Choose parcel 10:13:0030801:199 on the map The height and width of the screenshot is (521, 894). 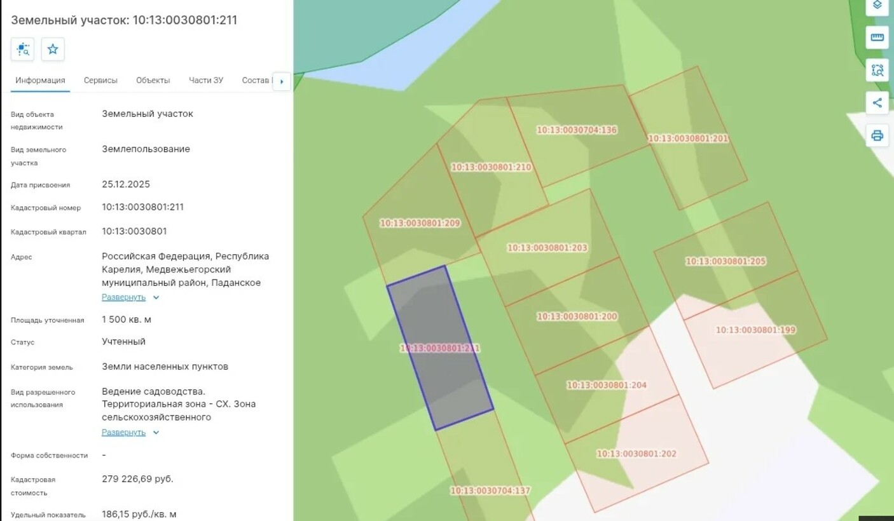pyautogui.click(x=755, y=330)
